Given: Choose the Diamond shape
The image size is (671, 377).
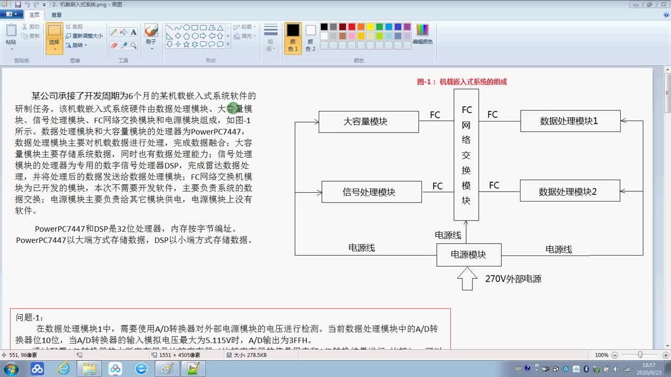Looking at the screenshot, I should pos(178,36).
